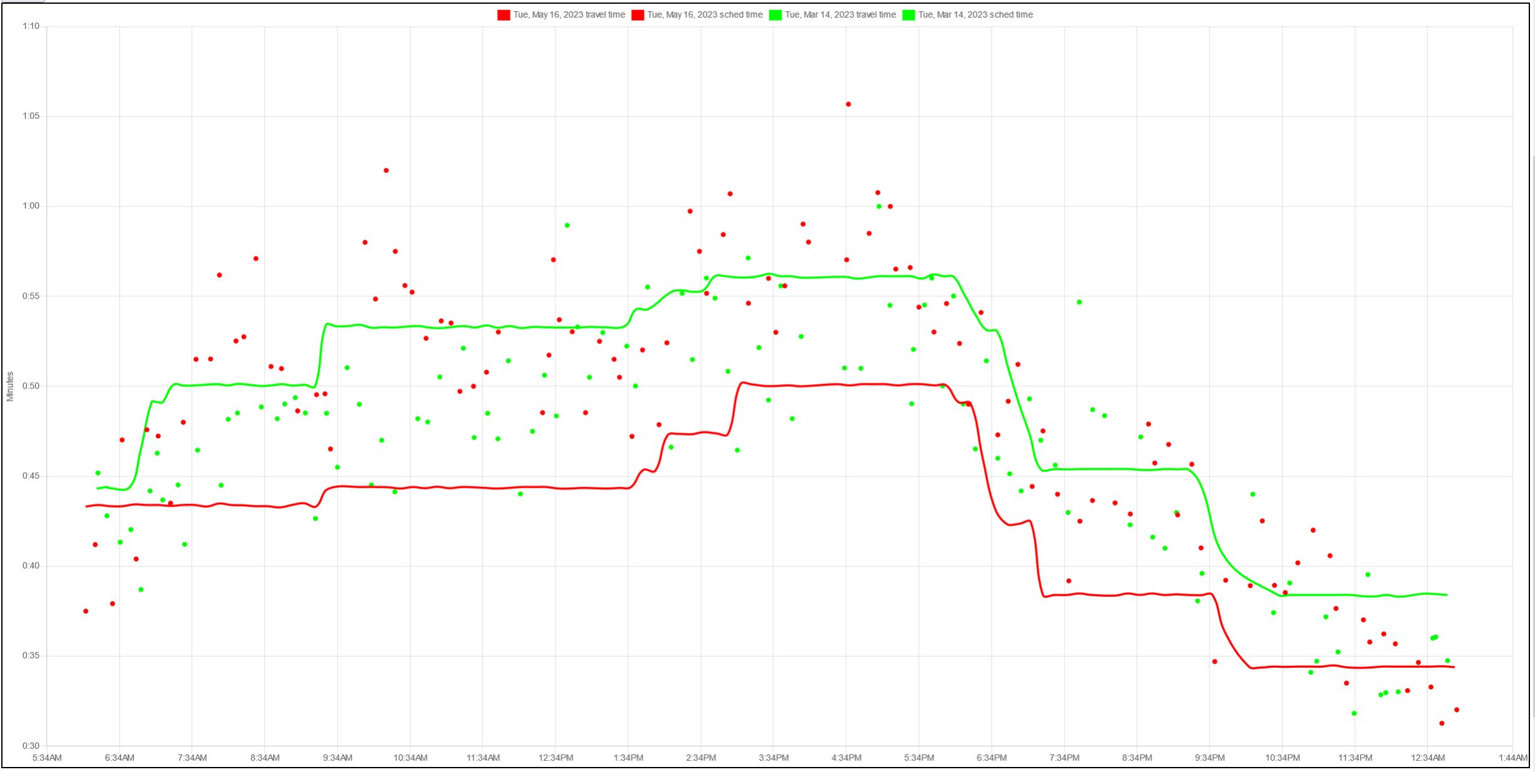Toggle 'Tue, Mar 14, 2023 travel time' legend label
This screenshot has width=1535, height=772.
pyautogui.click(x=840, y=15)
